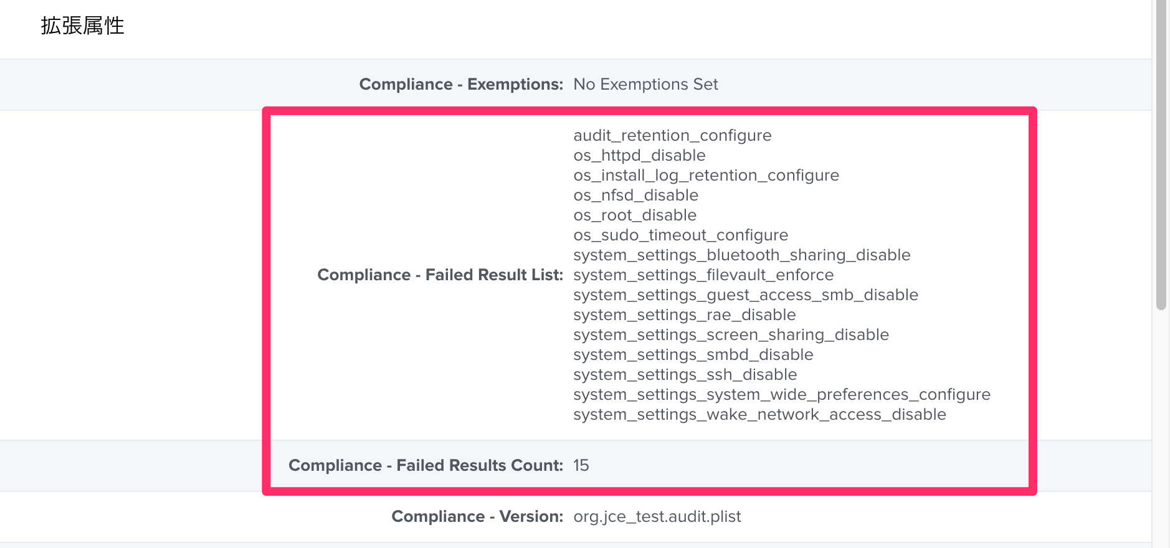Click system_settings_wake_network_access_disable entry

pos(759,415)
